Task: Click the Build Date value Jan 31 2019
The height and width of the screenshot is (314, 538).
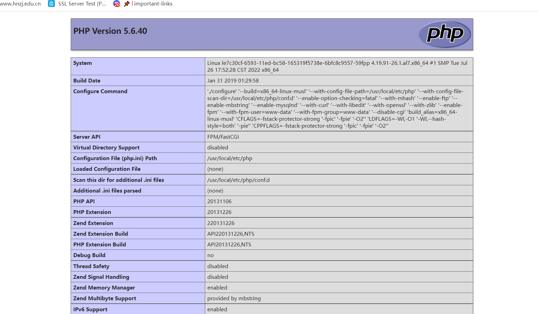Action: (233, 81)
